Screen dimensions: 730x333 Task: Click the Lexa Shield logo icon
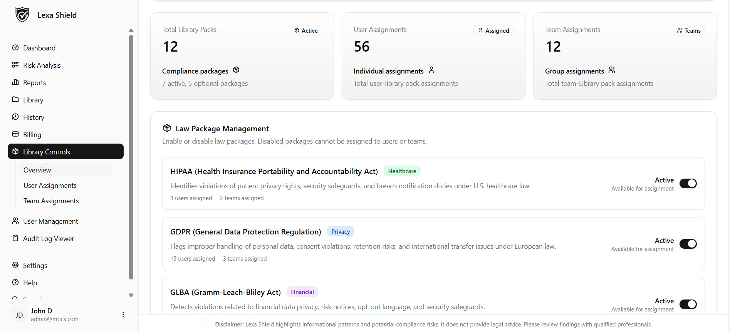(22, 15)
